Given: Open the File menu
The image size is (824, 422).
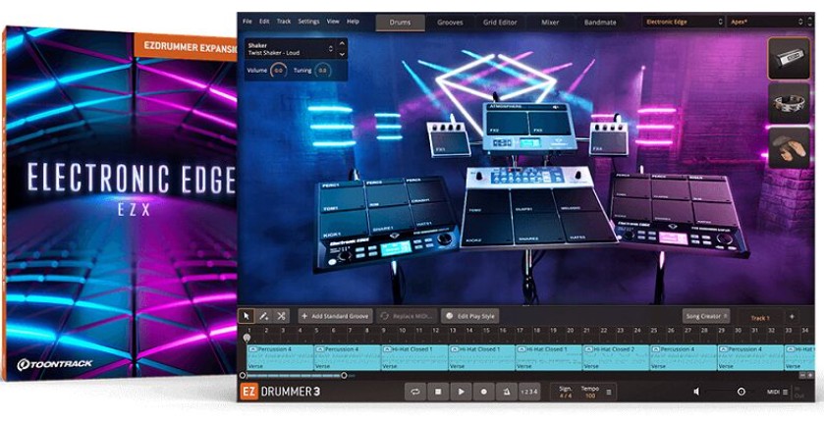Looking at the screenshot, I should pos(247,22).
